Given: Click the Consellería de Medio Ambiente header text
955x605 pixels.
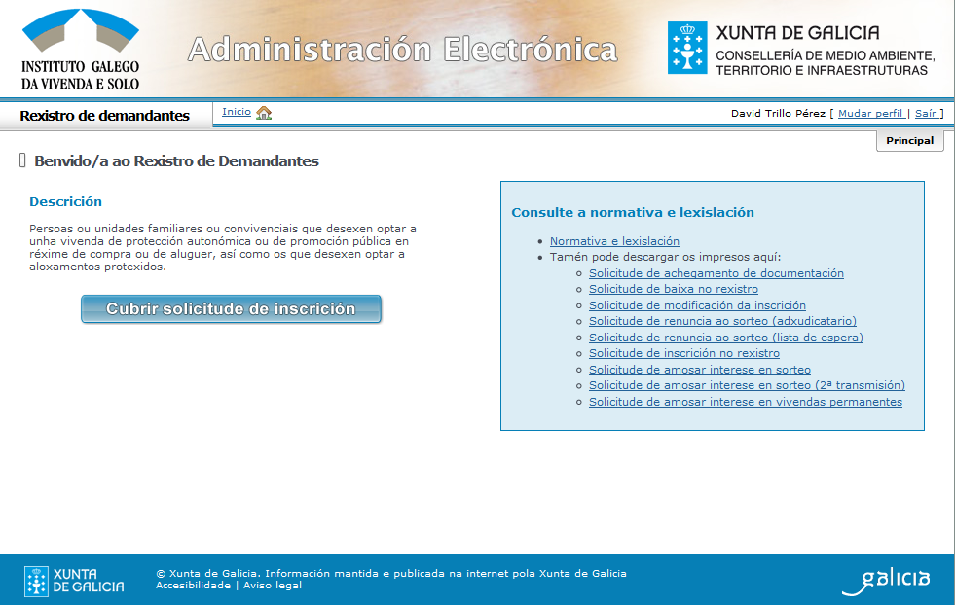Looking at the screenshot, I should tap(826, 63).
